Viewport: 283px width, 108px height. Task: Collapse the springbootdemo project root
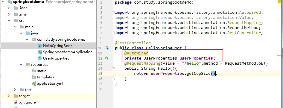point(3,2)
